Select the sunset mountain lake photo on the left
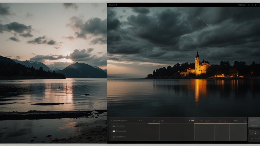 click(53, 73)
